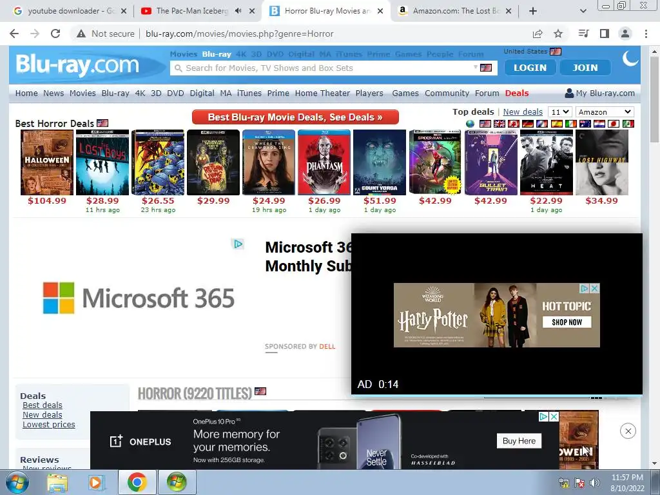
Task: Select the Australia flag in deals
Action: pyautogui.click(x=585, y=124)
